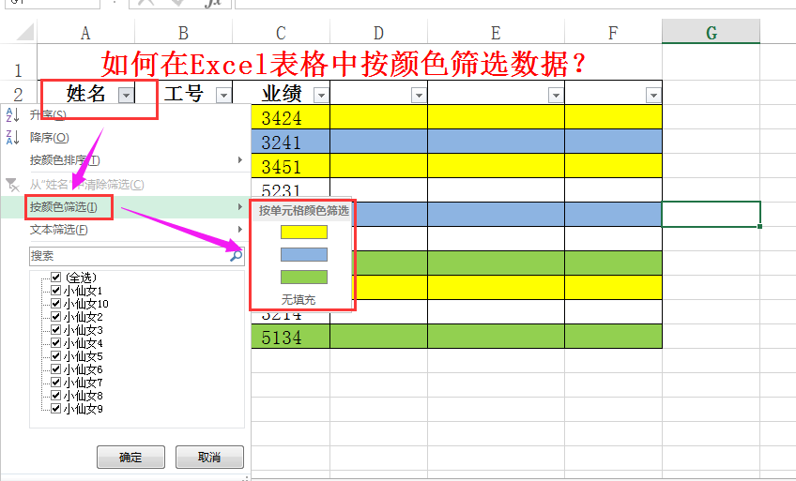This screenshot has height=481, width=796.
Task: Filter by the green color swatch
Action: point(304,278)
